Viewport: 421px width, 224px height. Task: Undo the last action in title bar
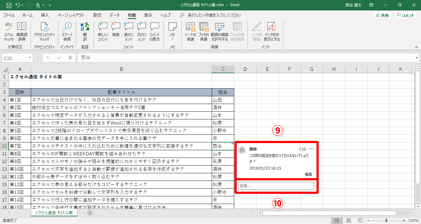point(18,5)
